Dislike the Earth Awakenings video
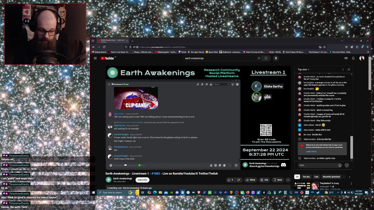Screen dimensions: 374x210 [x=238, y=180]
